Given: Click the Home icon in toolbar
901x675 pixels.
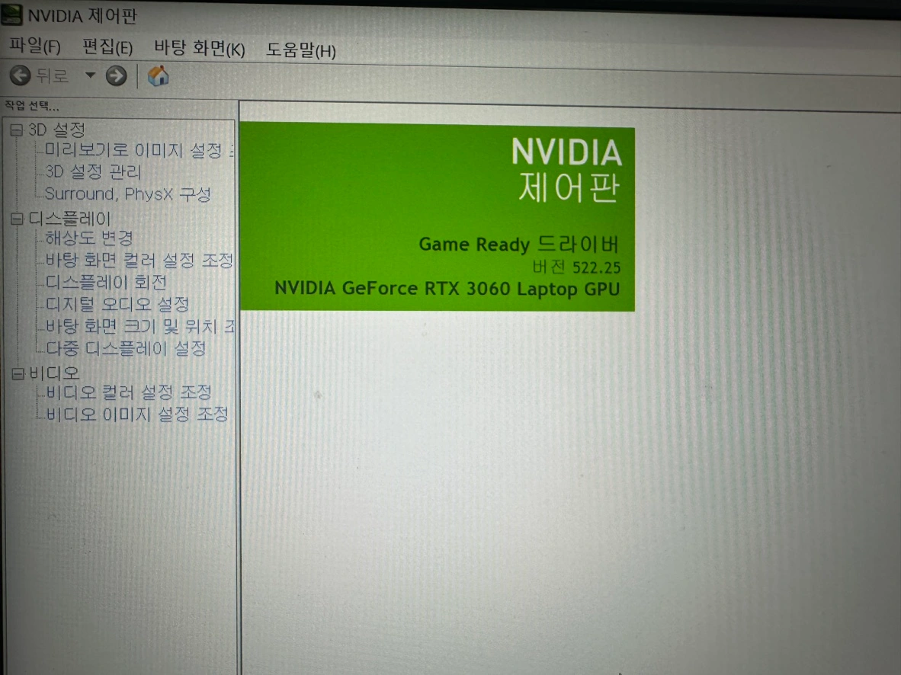Looking at the screenshot, I should pyautogui.click(x=159, y=76).
